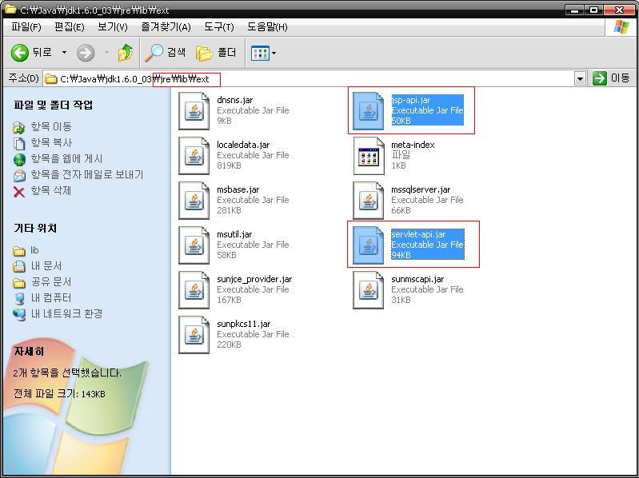Click the envelope e-mail icon

tap(19, 176)
